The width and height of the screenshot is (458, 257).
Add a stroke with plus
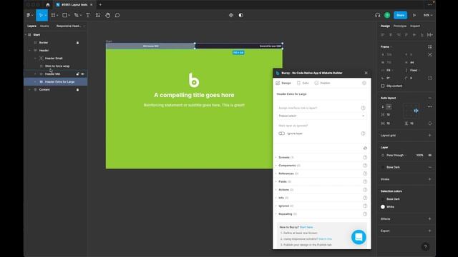429,179
